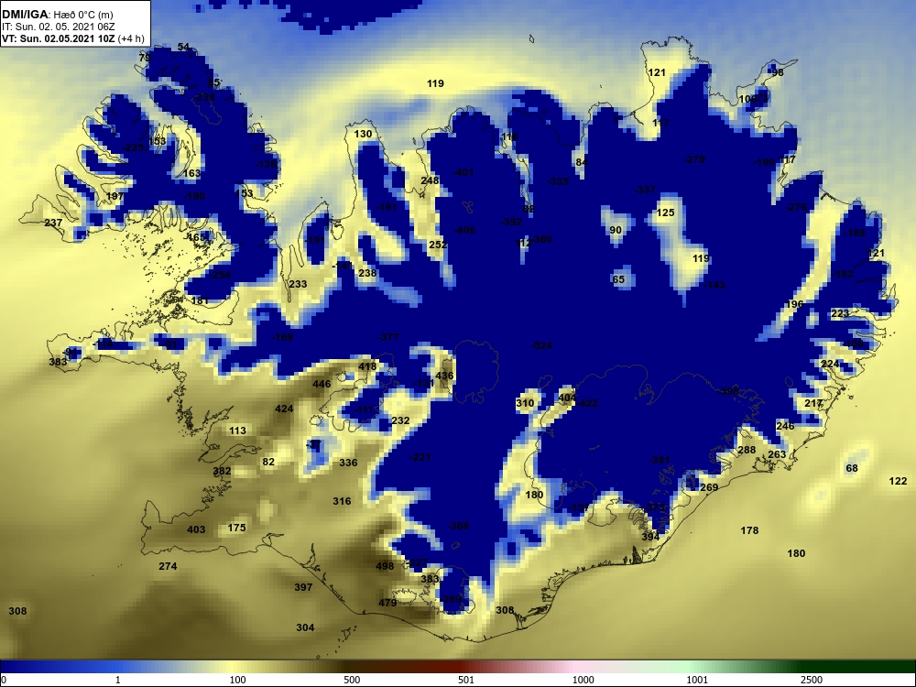Click the map value 237
Viewport: 916px width, 687px height.
(53, 223)
